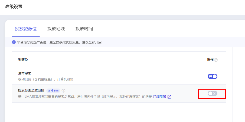The image size is (245, 122).
Task: Click the 追投亮点 badge tag
Action: 53,91
